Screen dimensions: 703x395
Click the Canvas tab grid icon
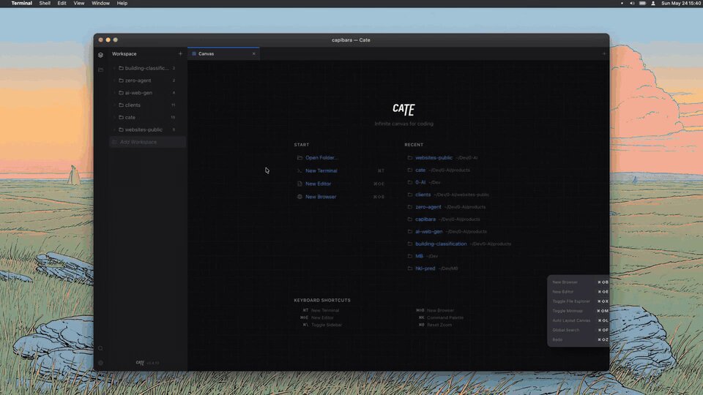[x=194, y=53]
